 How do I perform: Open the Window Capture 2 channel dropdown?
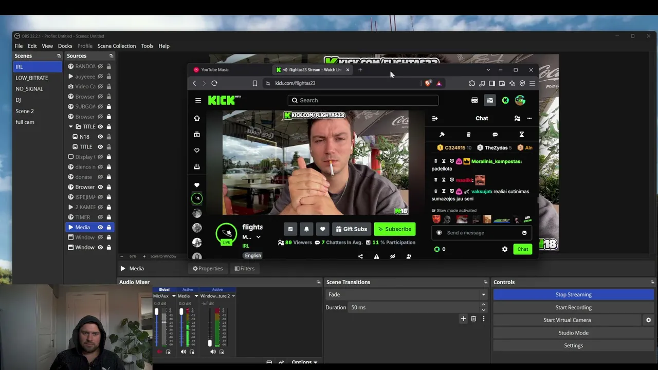coord(233,296)
